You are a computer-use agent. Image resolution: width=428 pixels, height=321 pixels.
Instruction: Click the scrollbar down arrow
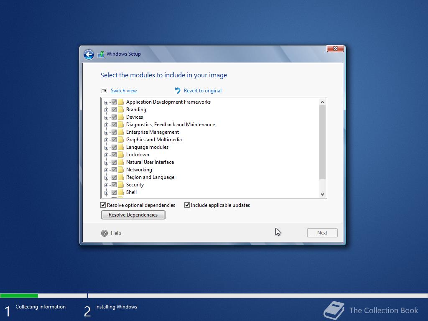(322, 194)
